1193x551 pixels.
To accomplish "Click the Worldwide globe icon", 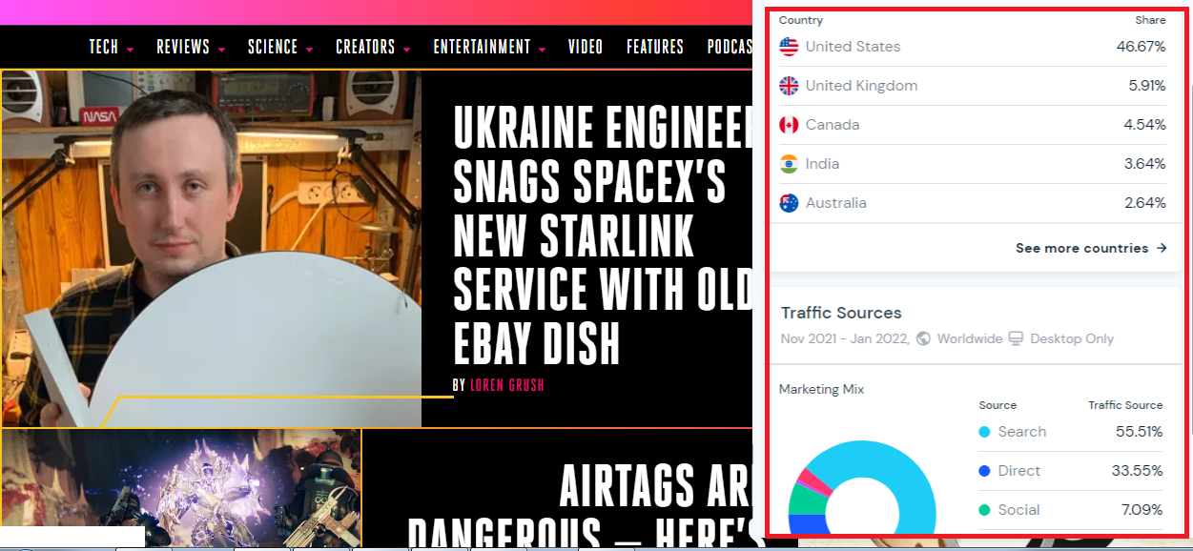I will click(923, 338).
